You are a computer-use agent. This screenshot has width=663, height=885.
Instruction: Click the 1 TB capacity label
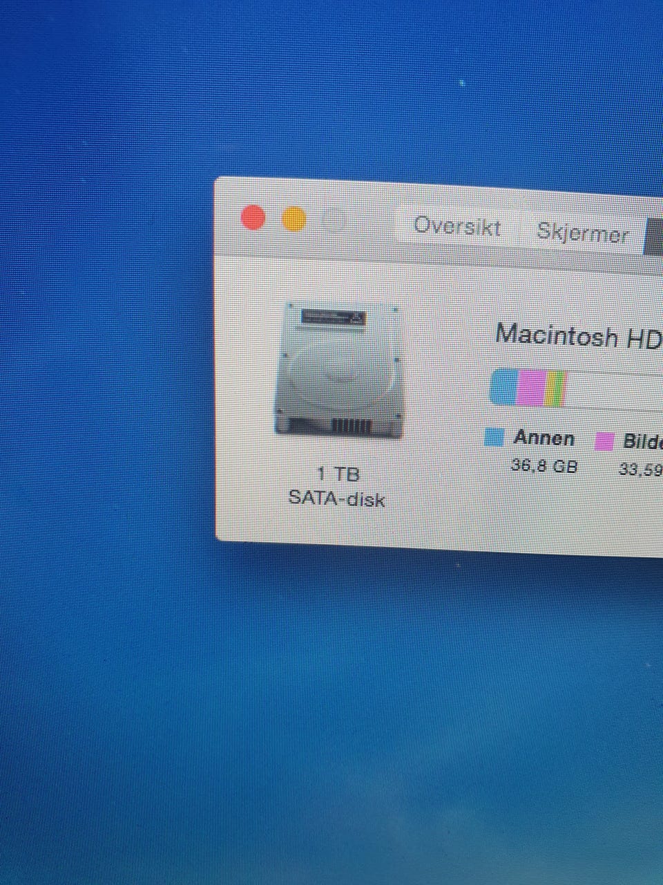click(338, 474)
